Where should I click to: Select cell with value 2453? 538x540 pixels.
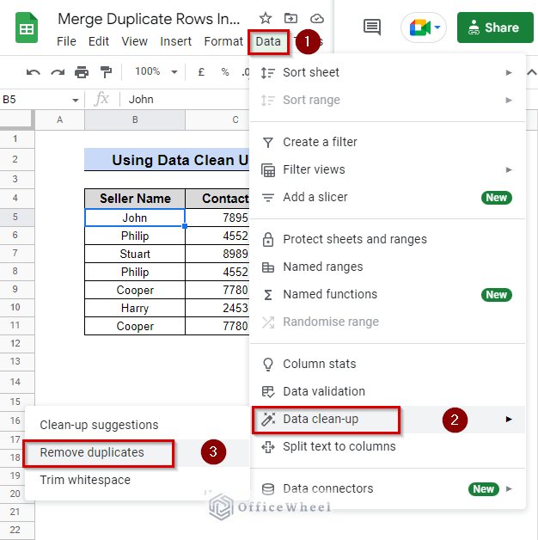217,308
